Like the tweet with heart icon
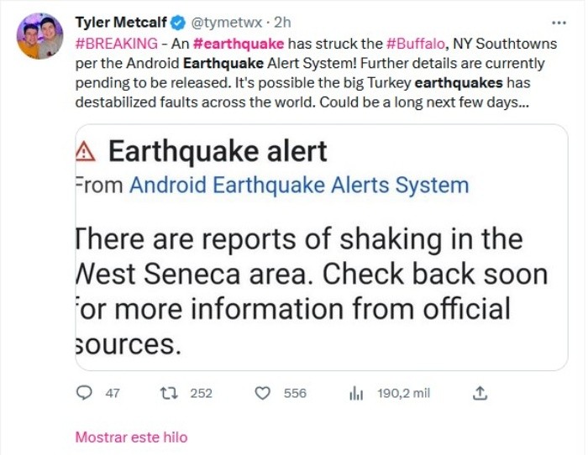 (263, 393)
